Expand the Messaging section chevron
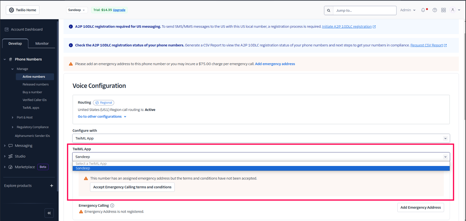The height and width of the screenshot is (221, 466). point(5,146)
